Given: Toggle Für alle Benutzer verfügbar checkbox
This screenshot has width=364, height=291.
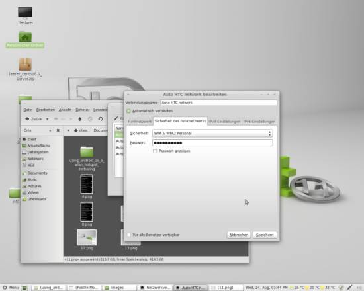Looking at the screenshot, I should (129, 235).
